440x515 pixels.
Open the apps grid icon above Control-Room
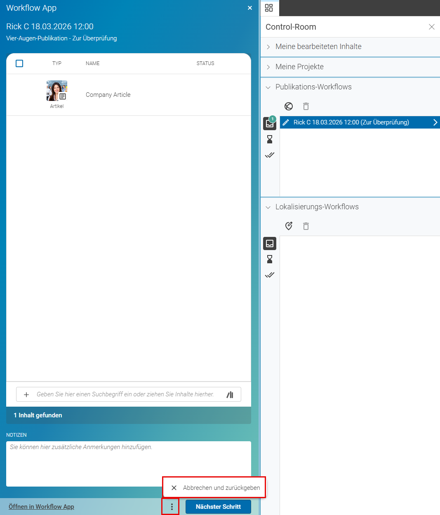click(x=269, y=8)
